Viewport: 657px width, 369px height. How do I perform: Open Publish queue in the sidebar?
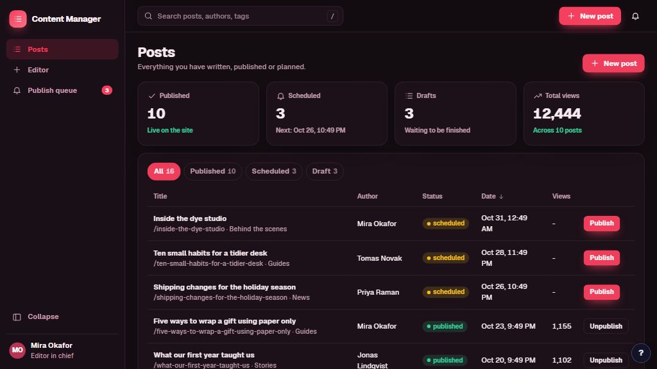point(62,90)
